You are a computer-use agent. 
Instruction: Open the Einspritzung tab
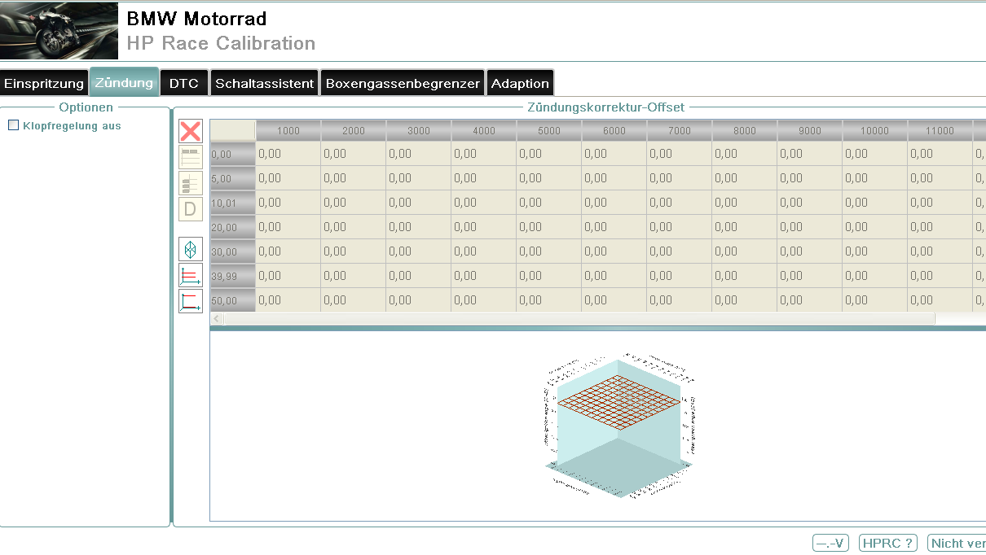(x=44, y=84)
